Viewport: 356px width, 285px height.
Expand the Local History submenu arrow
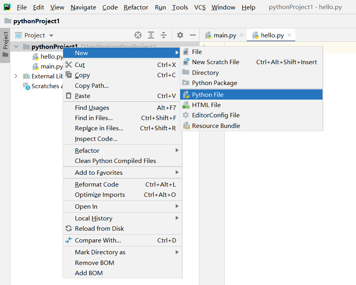177,218
